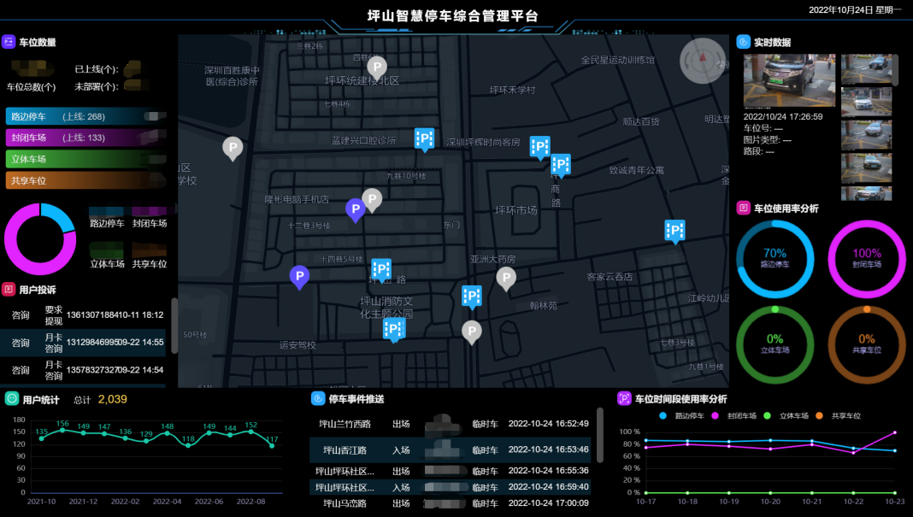Click the orange 共享车位 category bar
913x517 pixels.
point(85,180)
